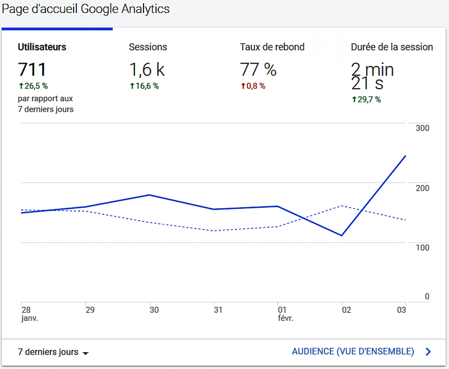Click the 0 y-axis label
Viewport: 449px width, 369px height.
[427, 296]
